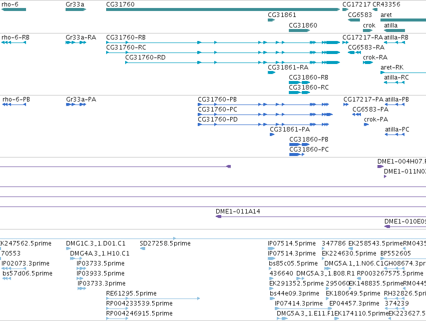Select transcript CG31860-RB
Viewport: 426px width, 321px height.
point(309,77)
